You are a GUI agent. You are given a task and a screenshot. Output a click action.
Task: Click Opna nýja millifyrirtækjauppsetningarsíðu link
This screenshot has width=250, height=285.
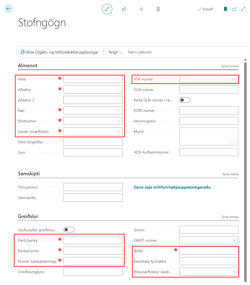coord(172,187)
